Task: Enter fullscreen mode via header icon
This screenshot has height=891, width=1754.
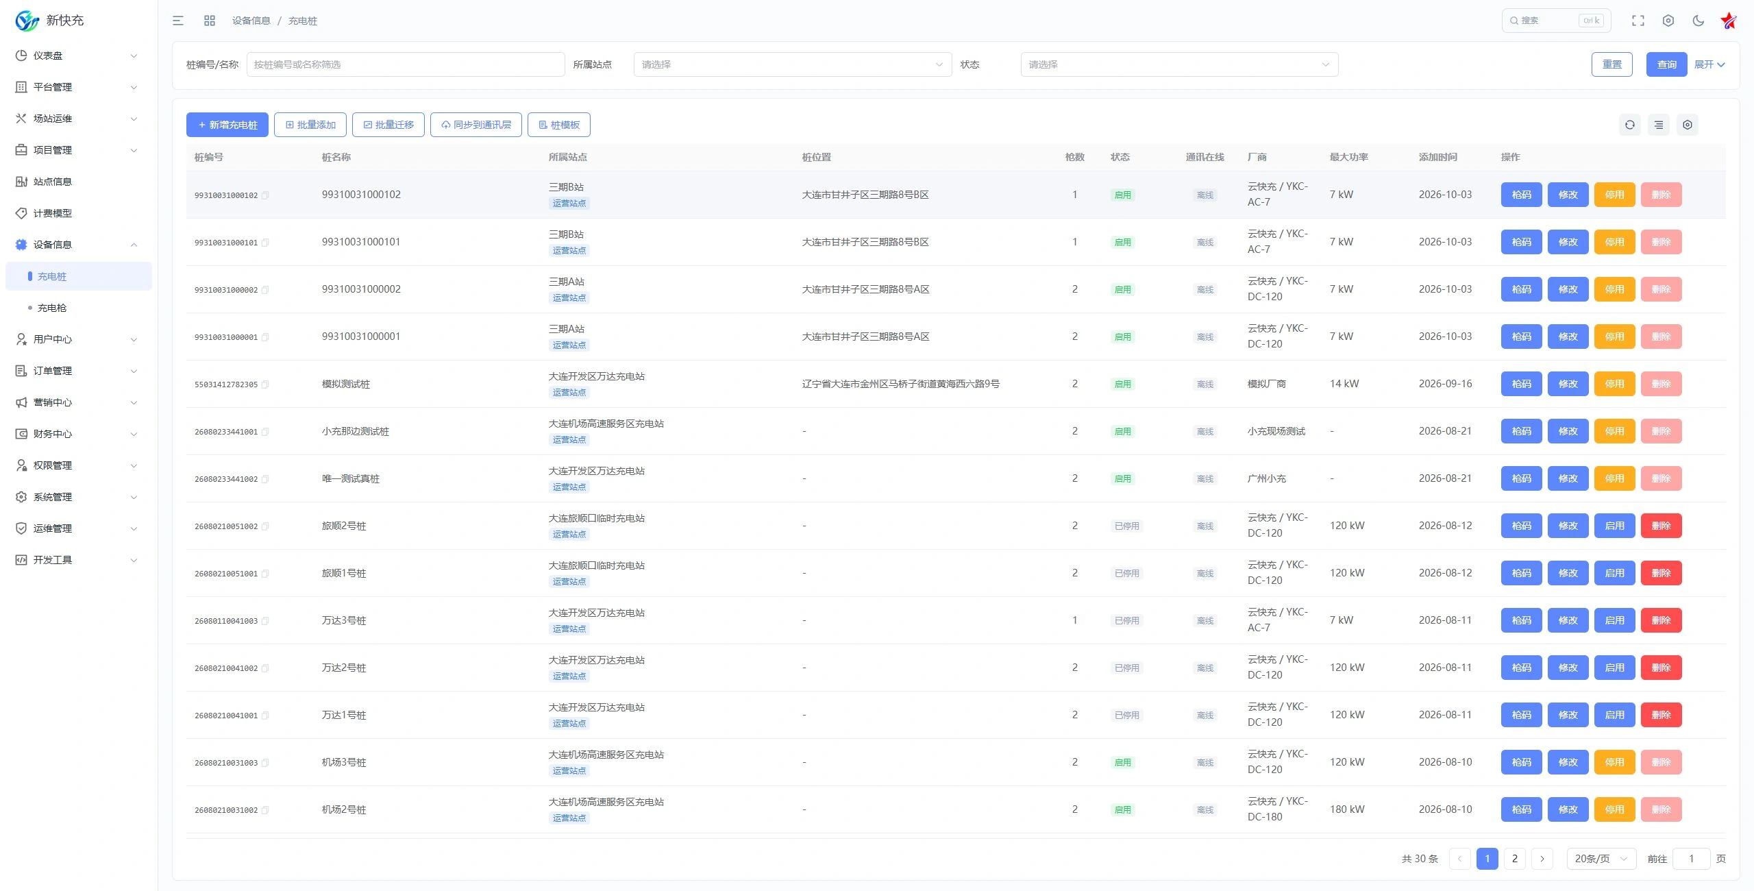Action: pyautogui.click(x=1638, y=21)
